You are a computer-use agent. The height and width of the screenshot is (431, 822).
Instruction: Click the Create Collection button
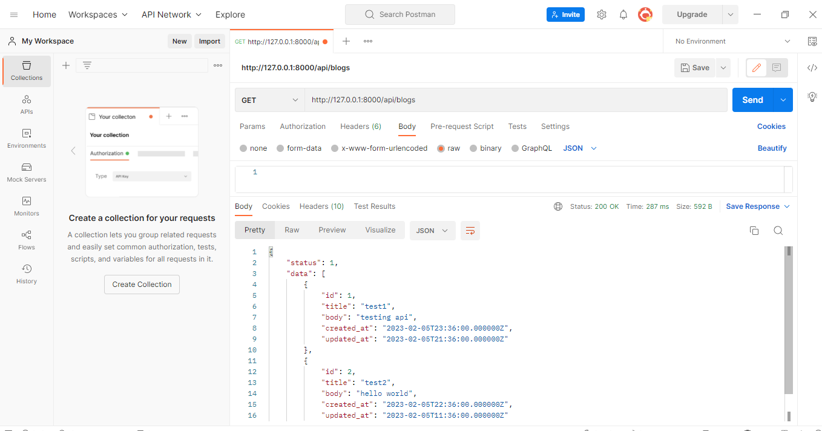142,285
